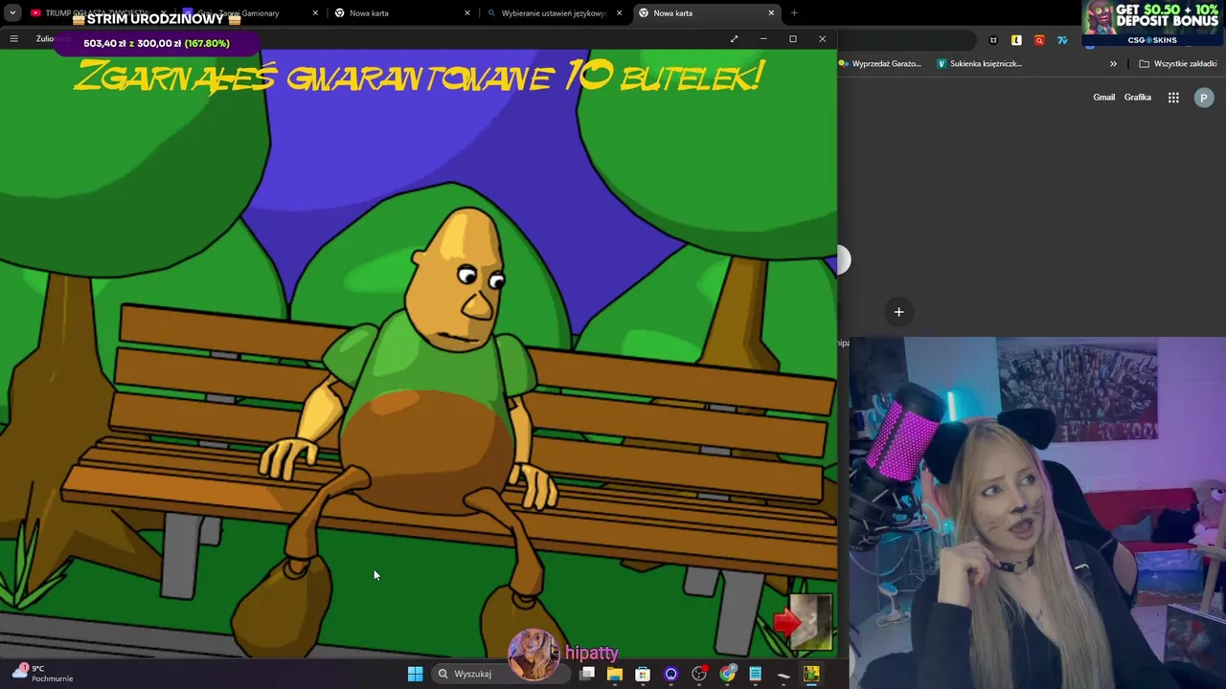
Task: Click the red search extension icon
Action: pos(1039,40)
